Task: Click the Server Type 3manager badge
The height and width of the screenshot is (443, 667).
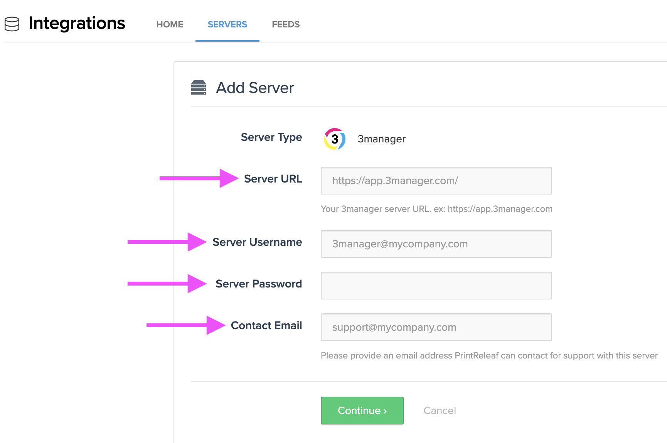Action: 381,139
